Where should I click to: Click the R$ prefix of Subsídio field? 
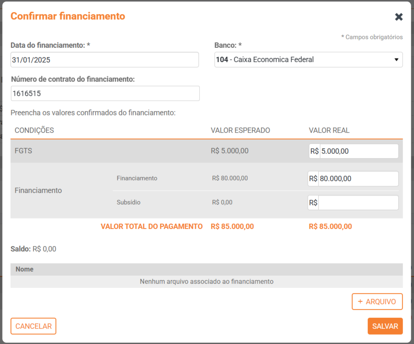(x=313, y=203)
